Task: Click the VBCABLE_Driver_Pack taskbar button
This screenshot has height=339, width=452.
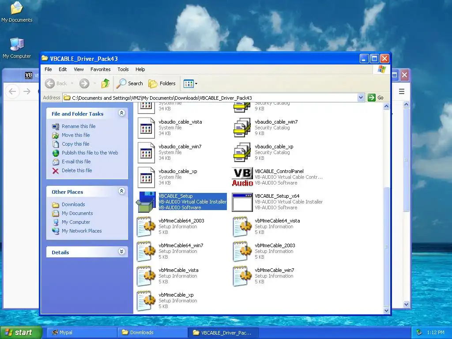Action: (x=223, y=333)
